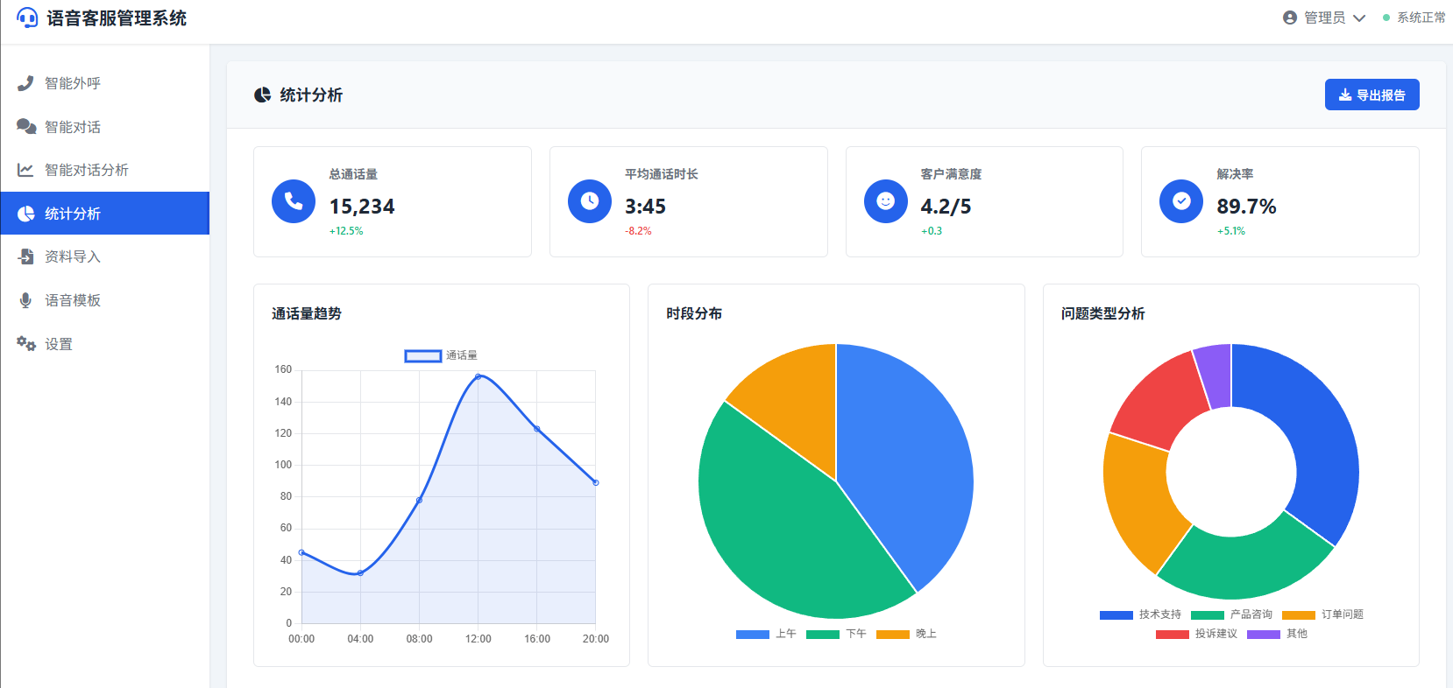This screenshot has height=688, width=1453.
Task: Click the 语音客服管理系统 logo title
Action: pos(116,18)
